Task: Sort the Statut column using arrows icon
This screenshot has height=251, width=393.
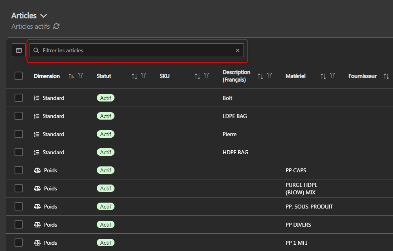Action: click(x=135, y=76)
